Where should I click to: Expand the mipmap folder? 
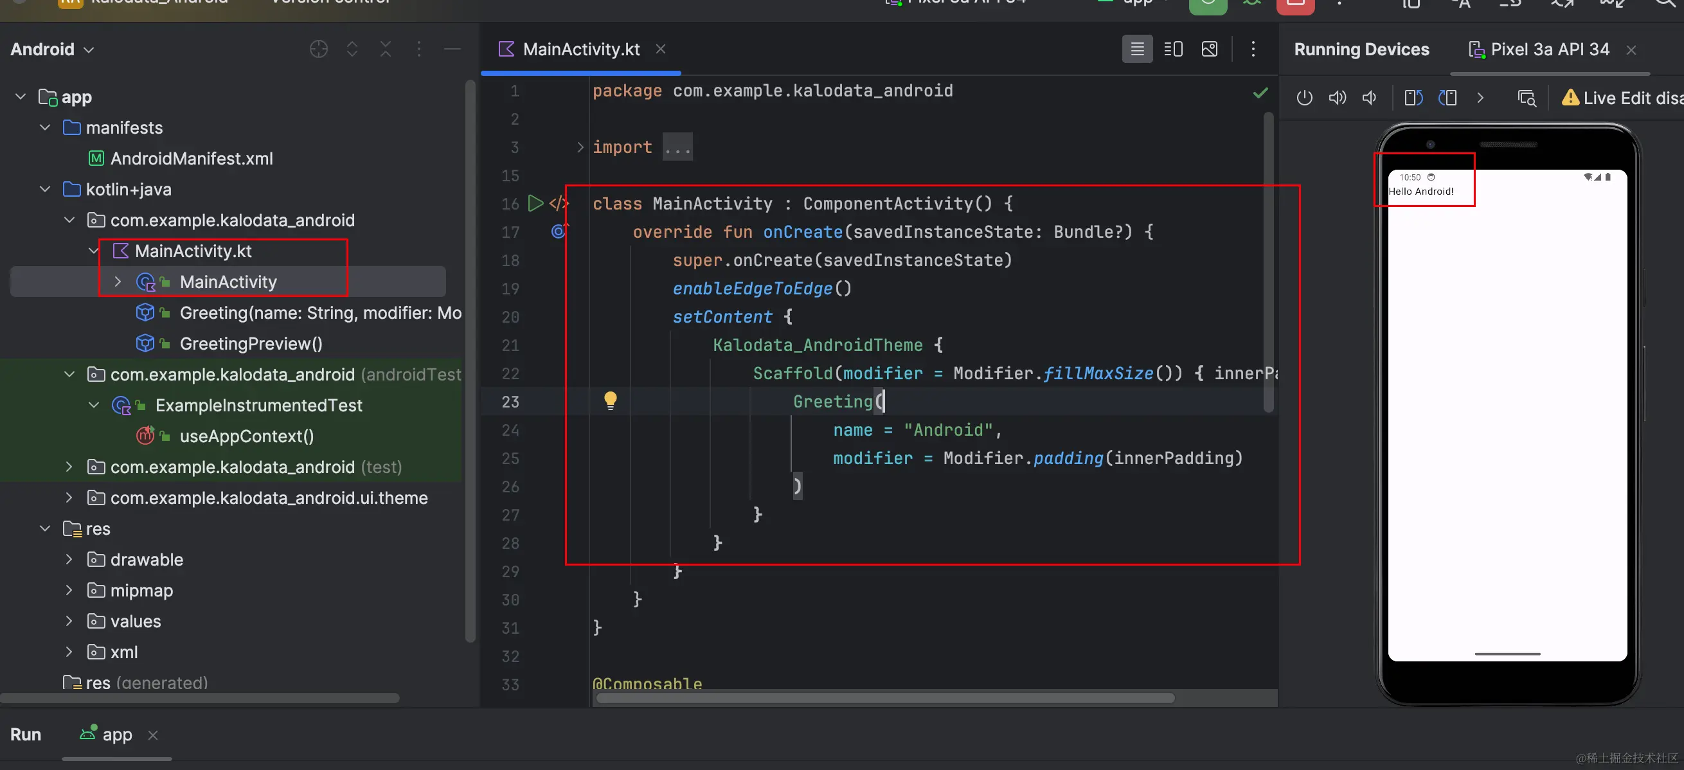click(69, 589)
